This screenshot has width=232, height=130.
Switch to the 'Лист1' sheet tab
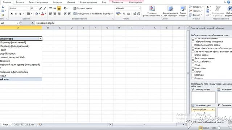(x=6, y=125)
